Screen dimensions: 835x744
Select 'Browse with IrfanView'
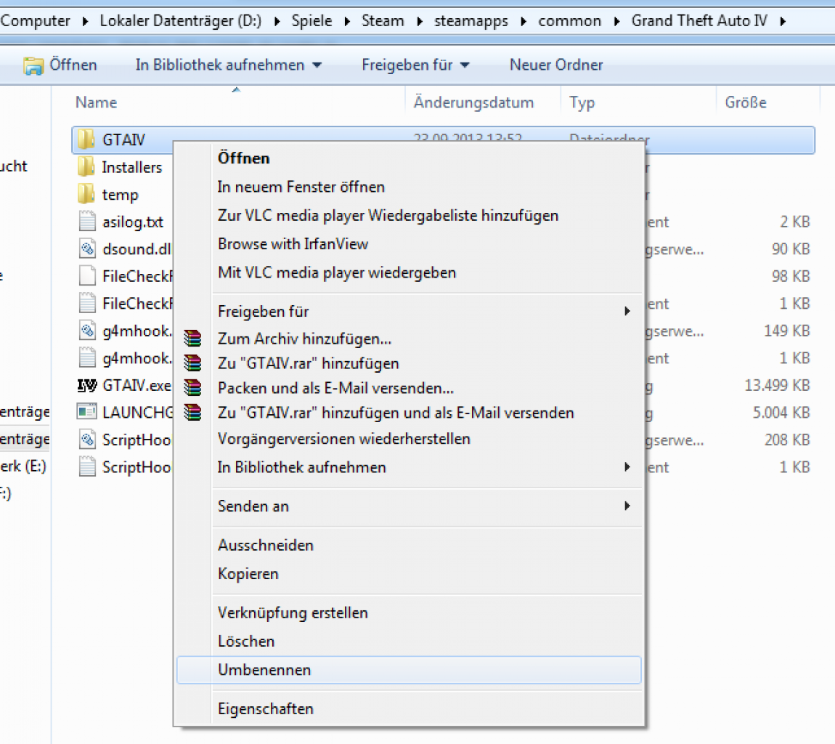pos(409,244)
